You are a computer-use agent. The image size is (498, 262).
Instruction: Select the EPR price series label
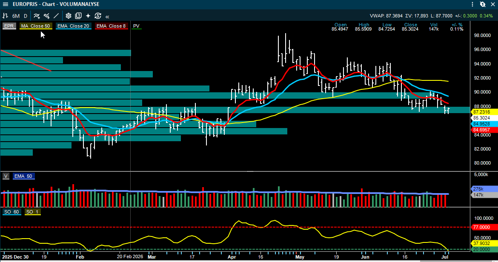click(x=9, y=26)
